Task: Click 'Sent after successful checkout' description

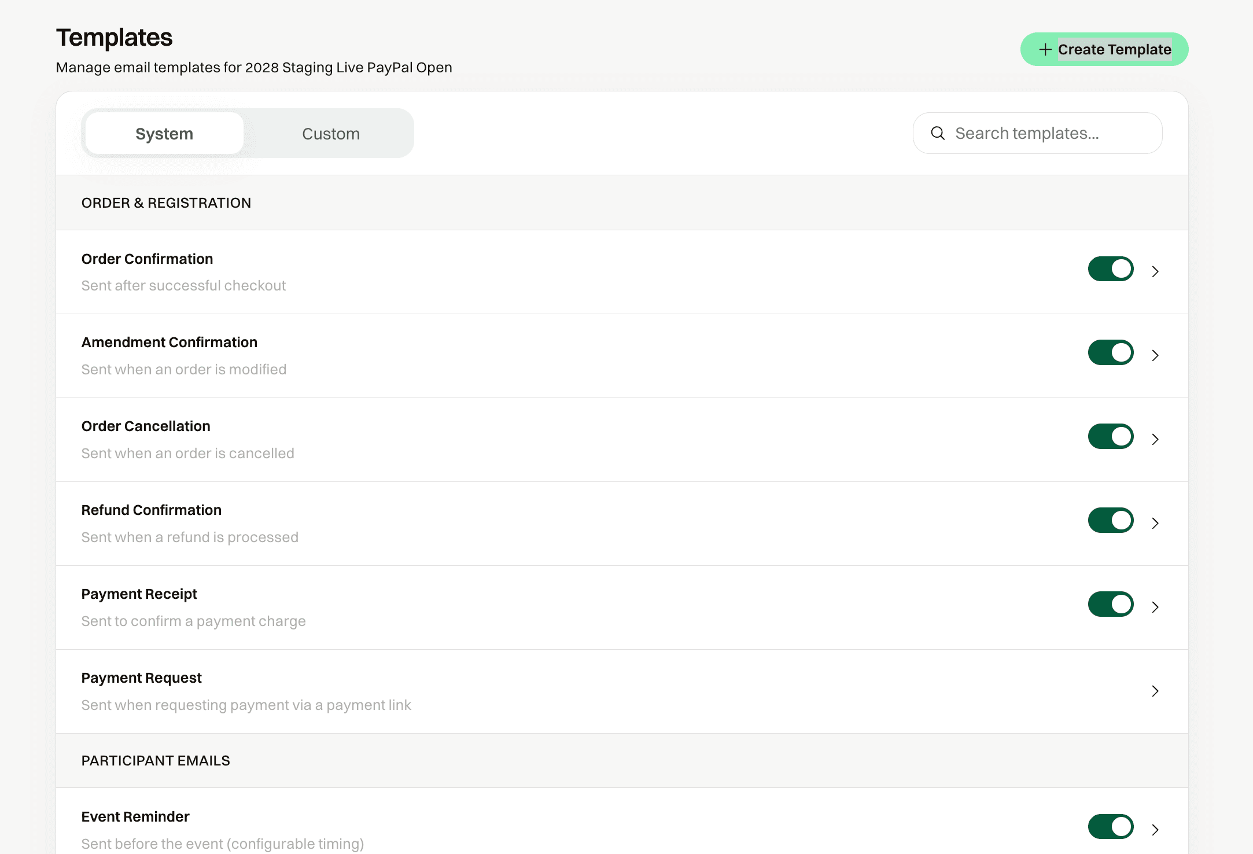Action: pyautogui.click(x=184, y=286)
